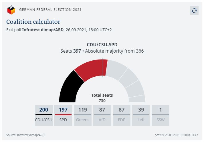Toggle the SPD party tile off
This screenshot has height=143, width=204.
[63, 116]
